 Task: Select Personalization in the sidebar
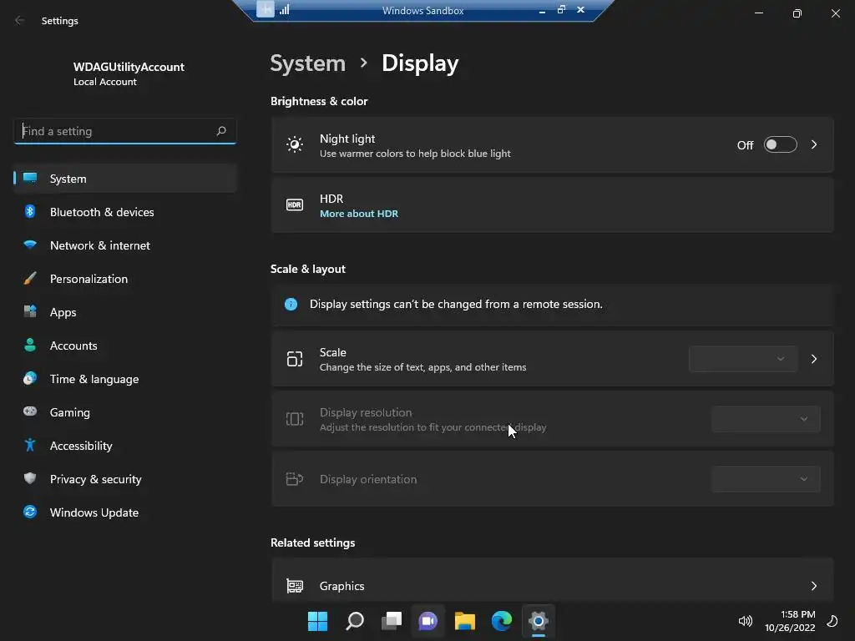[125, 279]
